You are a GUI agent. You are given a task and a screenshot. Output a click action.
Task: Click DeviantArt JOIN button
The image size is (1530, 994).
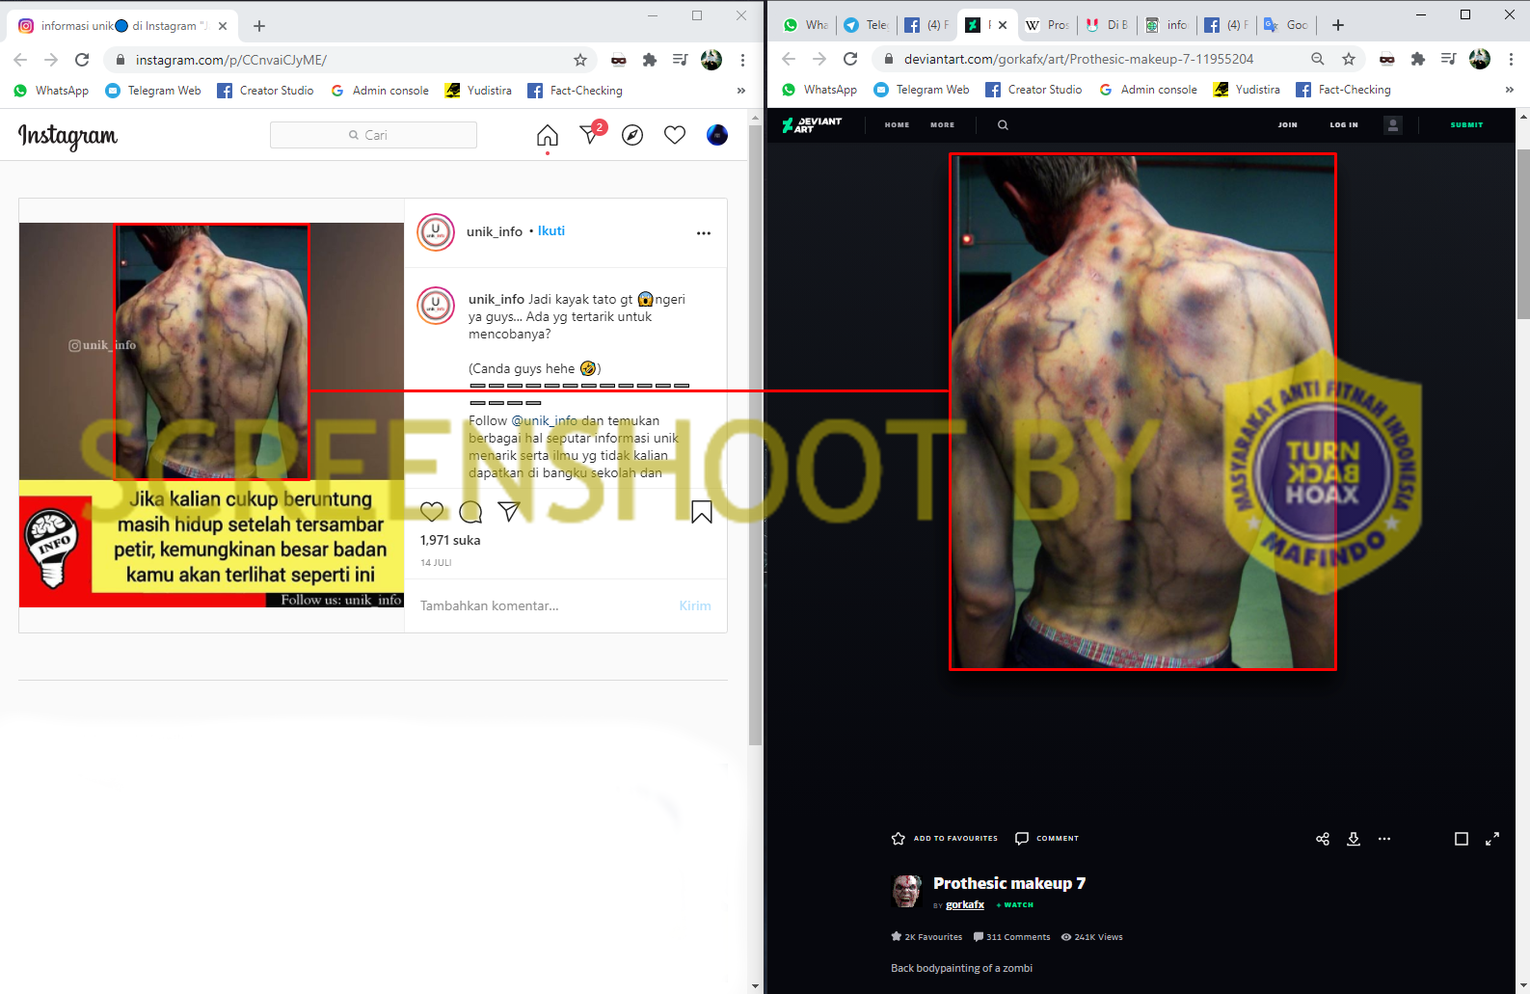click(1287, 124)
